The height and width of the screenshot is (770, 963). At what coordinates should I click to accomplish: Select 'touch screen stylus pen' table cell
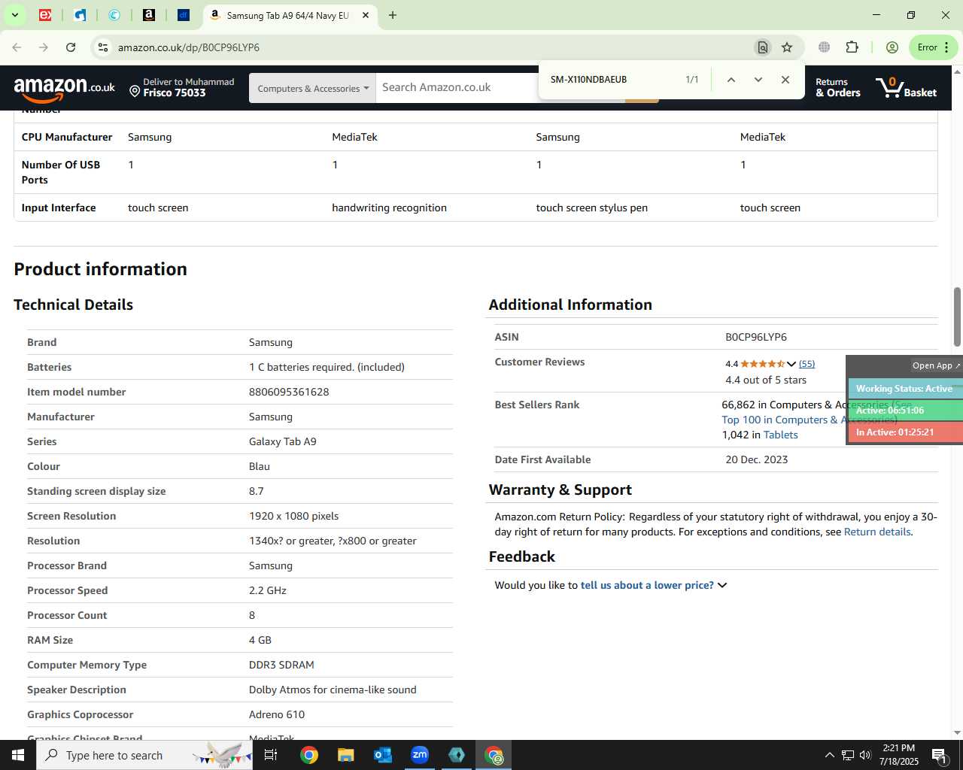click(x=592, y=208)
